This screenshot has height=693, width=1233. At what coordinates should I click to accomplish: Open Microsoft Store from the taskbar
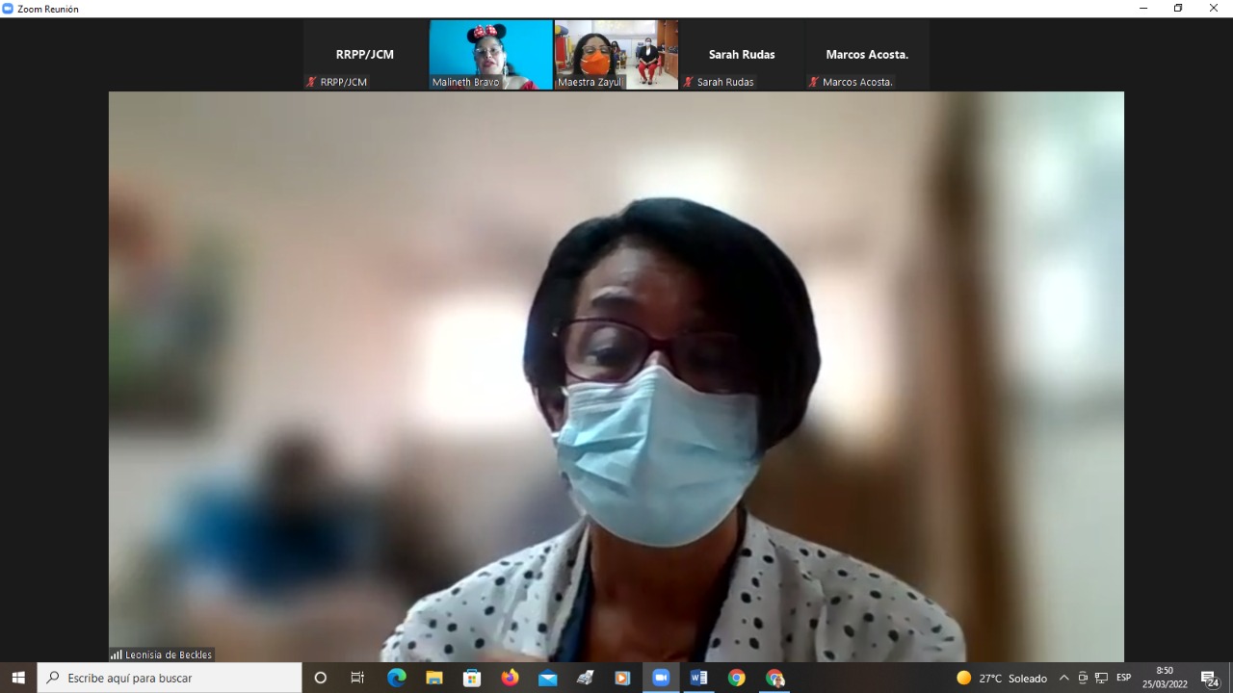[x=472, y=678]
